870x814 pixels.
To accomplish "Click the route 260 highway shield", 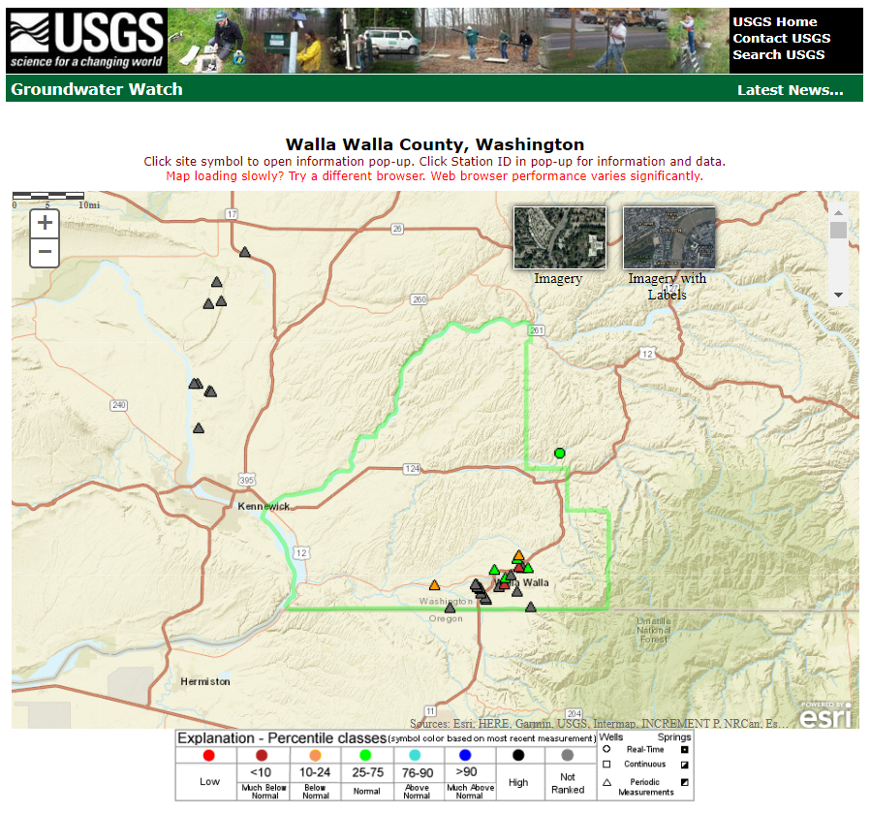I will click(419, 299).
